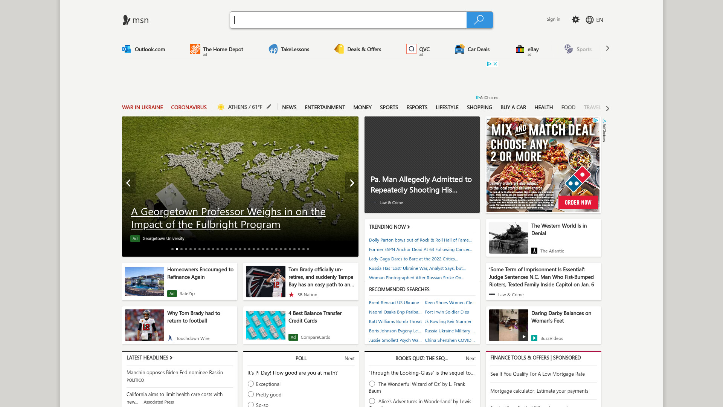723x407 pixels.
Task: Click Sign in link
Action: (553, 19)
